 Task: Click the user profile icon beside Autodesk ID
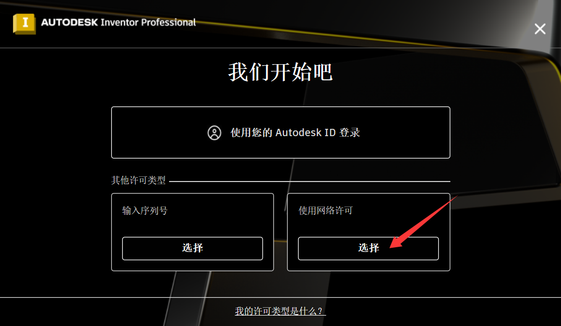214,132
